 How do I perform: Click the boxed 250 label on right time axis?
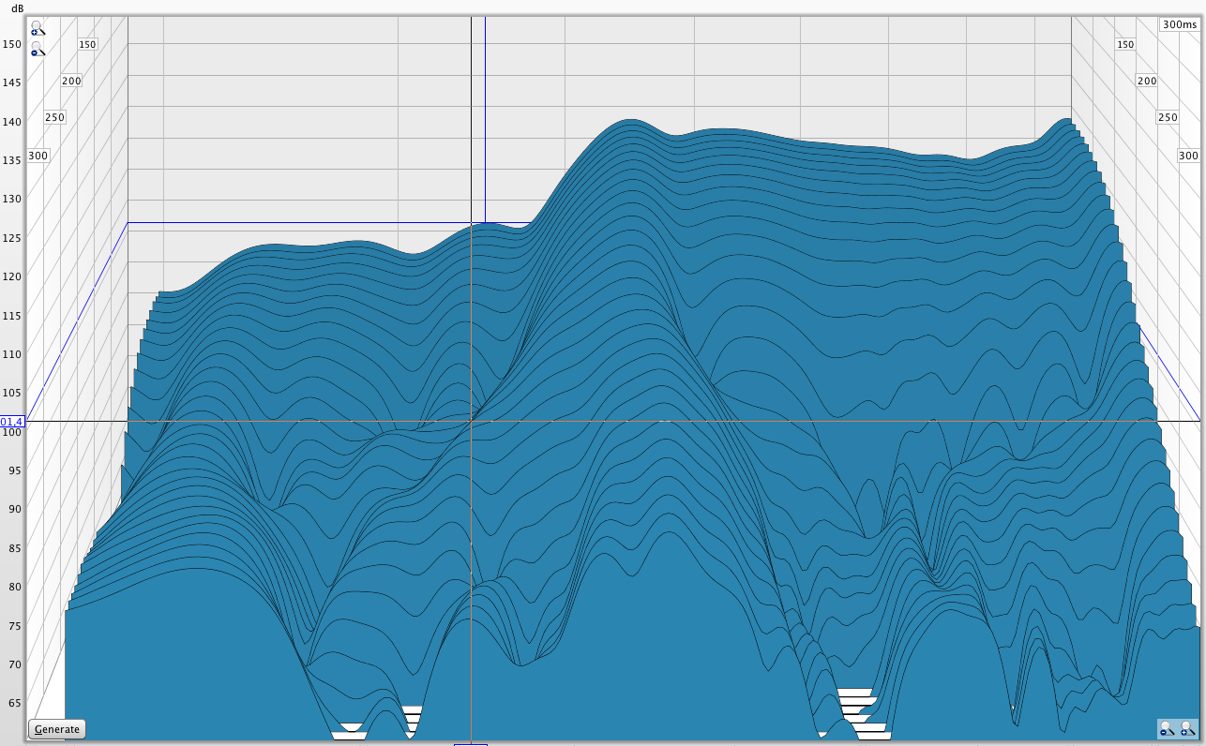pos(1168,117)
